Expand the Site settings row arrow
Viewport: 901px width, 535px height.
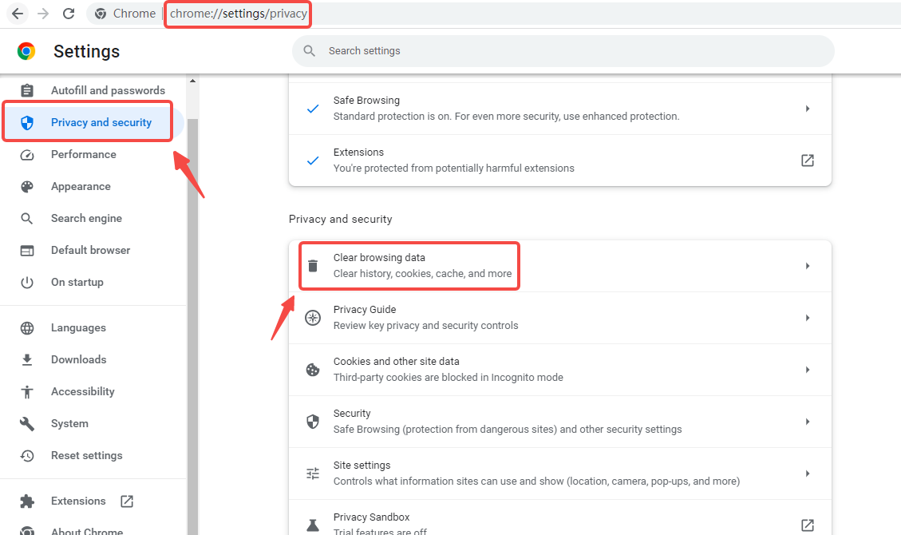tap(807, 474)
